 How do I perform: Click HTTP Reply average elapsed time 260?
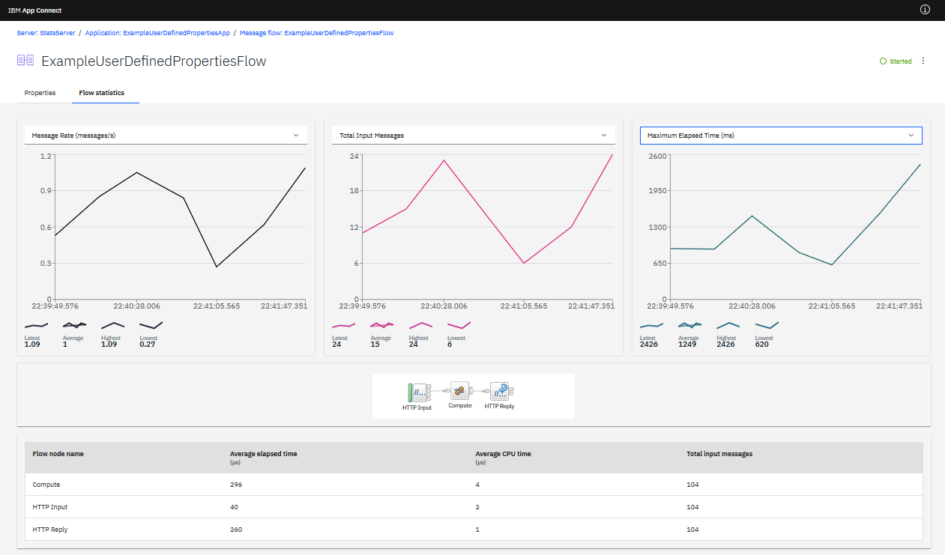coord(236,530)
